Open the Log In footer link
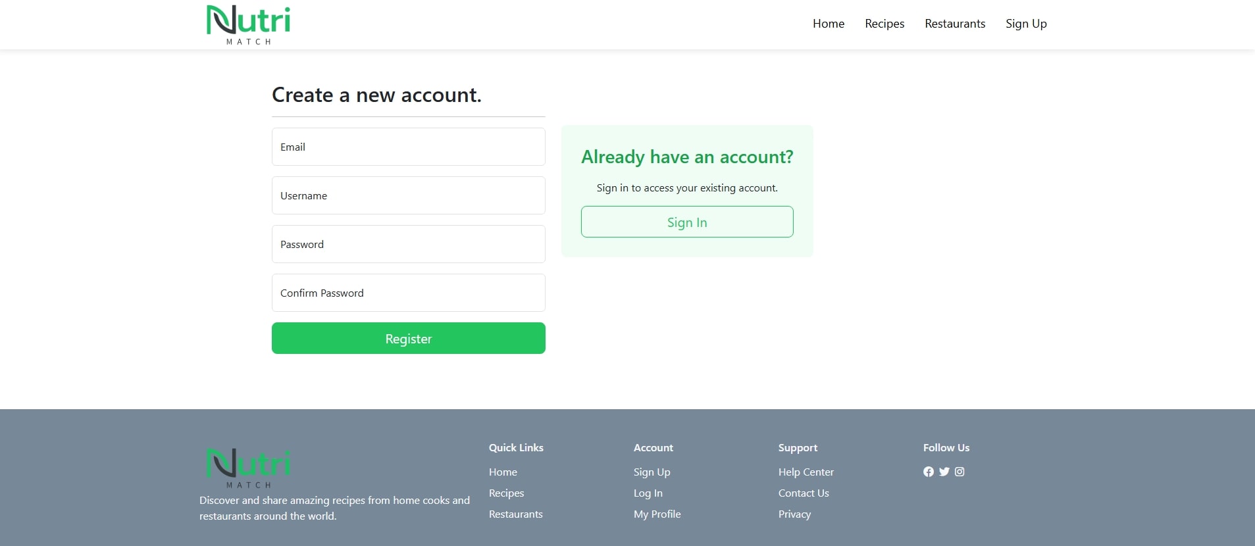The width and height of the screenshot is (1255, 546). (x=648, y=493)
